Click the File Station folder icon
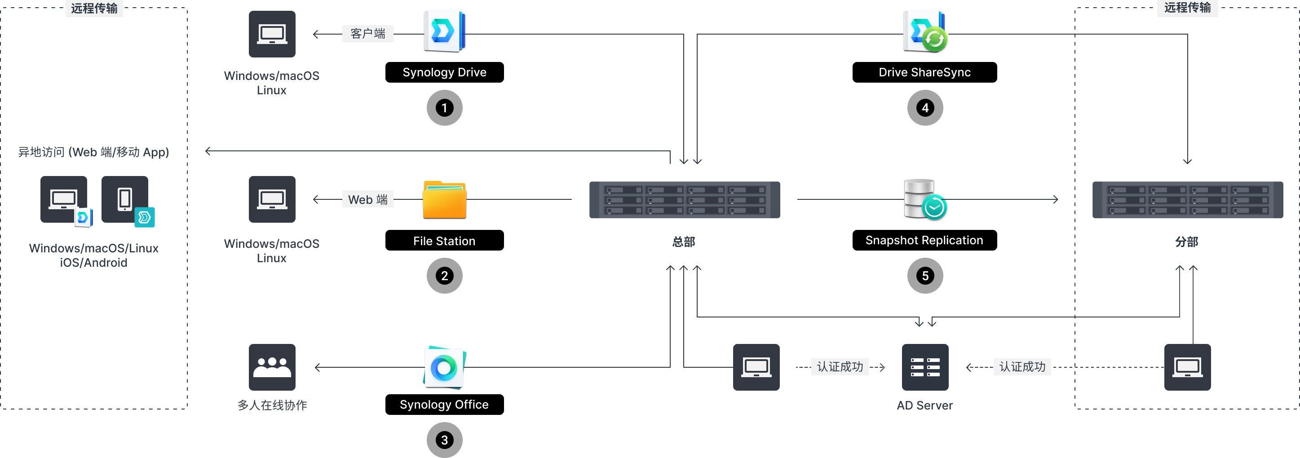 pos(444,200)
